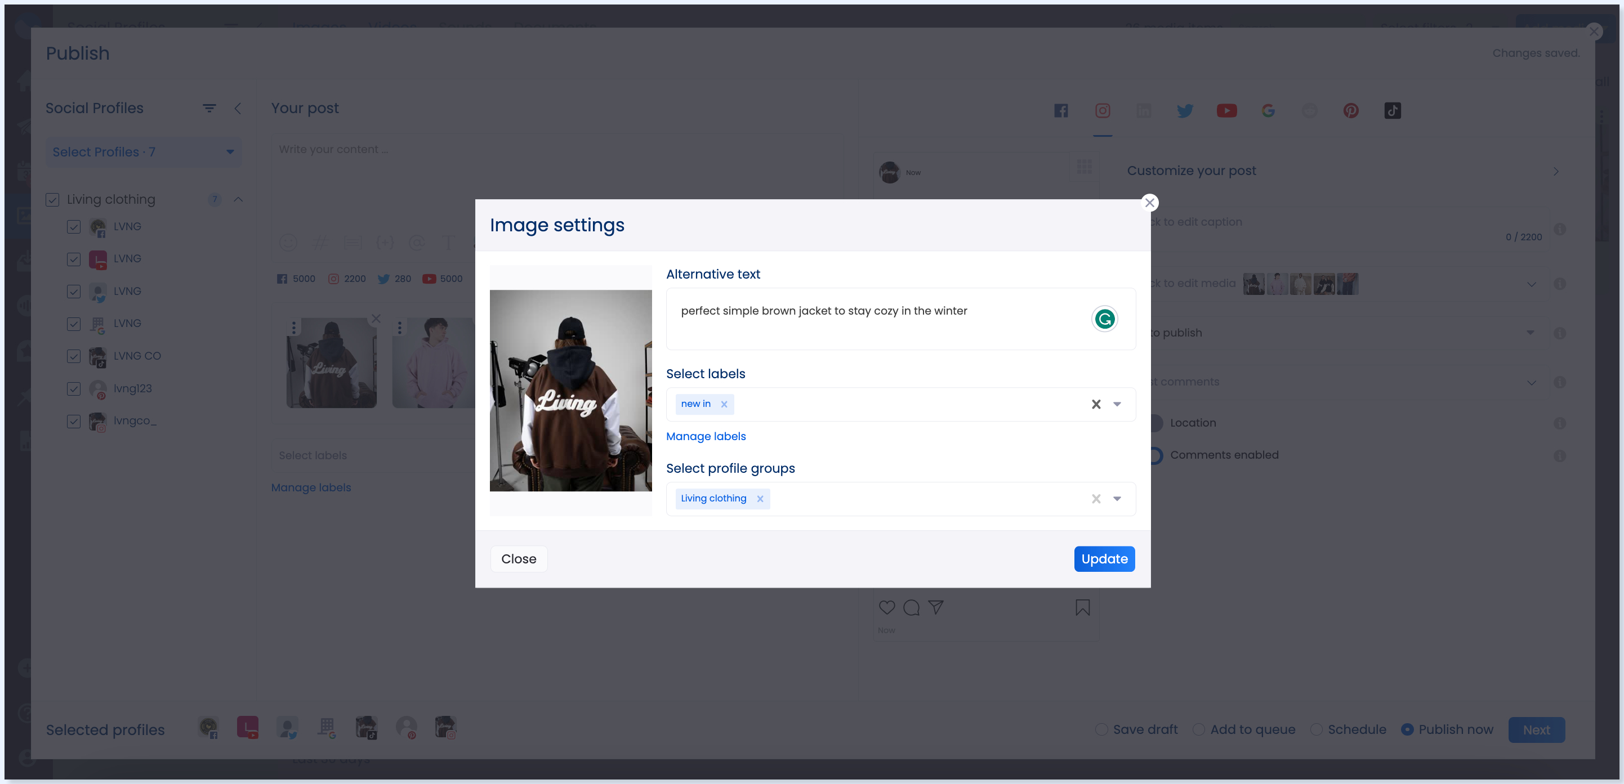Screen dimensions: 1624x784
Task: Uncheck the LVNG Facebook profile
Action: click(74, 227)
